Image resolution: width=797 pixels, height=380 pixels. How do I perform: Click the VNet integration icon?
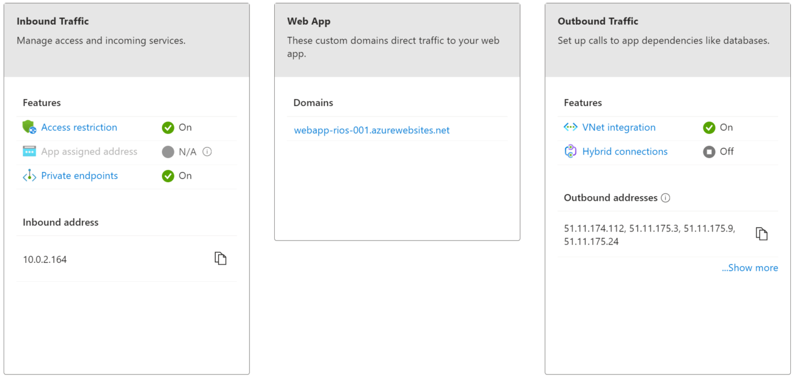tap(570, 127)
